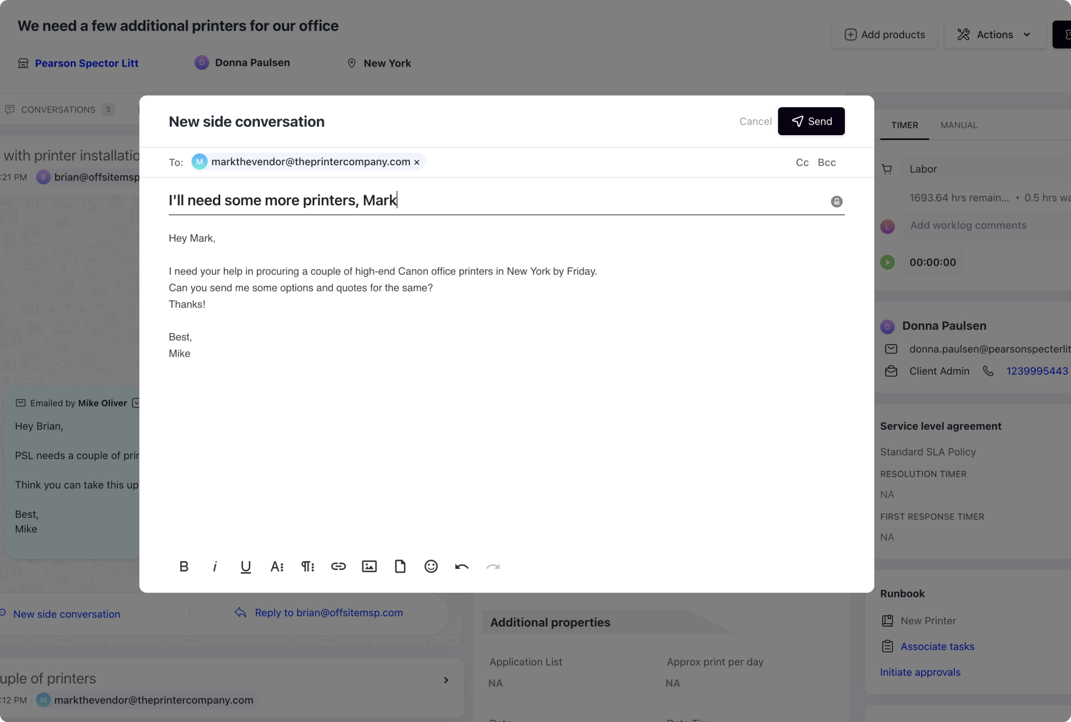Open the Actions dropdown

click(994, 35)
